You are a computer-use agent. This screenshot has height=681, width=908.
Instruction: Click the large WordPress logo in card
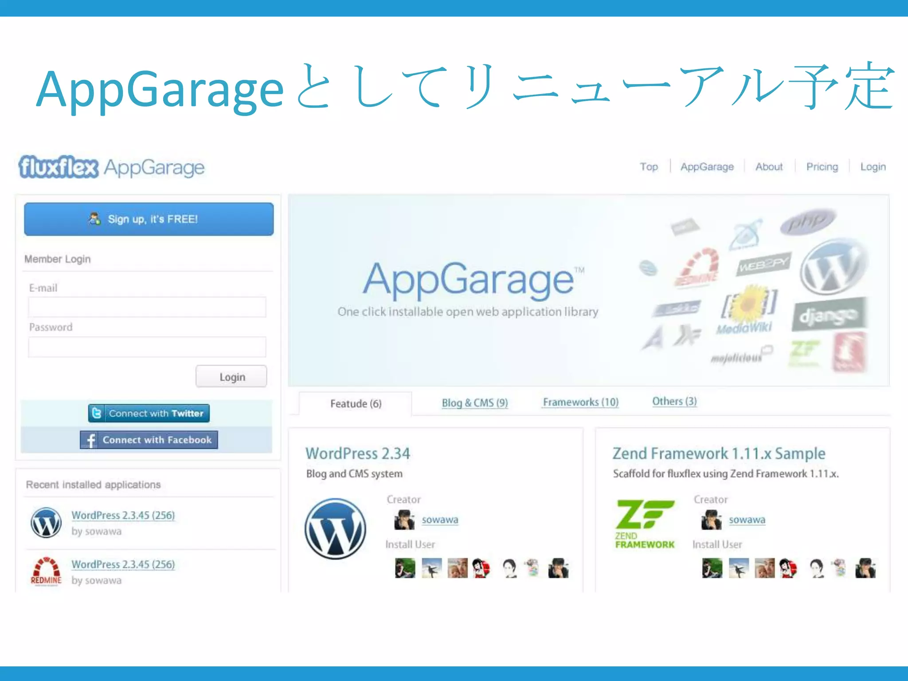click(x=336, y=528)
